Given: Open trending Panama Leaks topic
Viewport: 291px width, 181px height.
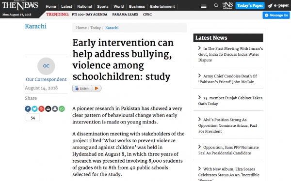Looking at the screenshot, I should point(125,15).
